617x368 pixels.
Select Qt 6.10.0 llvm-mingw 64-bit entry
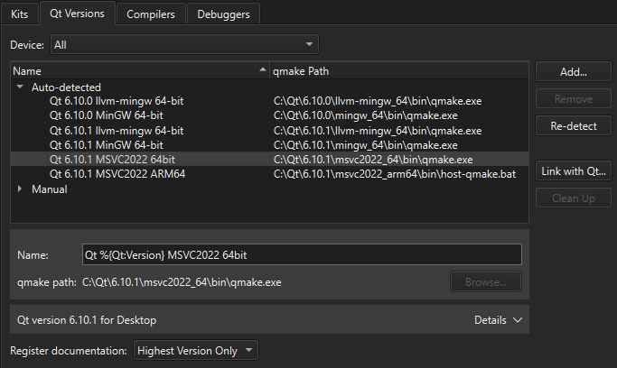tap(117, 102)
